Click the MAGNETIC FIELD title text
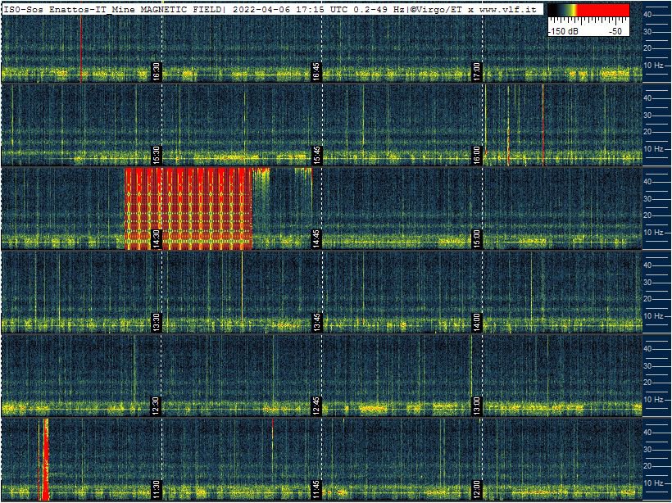 coord(180,8)
